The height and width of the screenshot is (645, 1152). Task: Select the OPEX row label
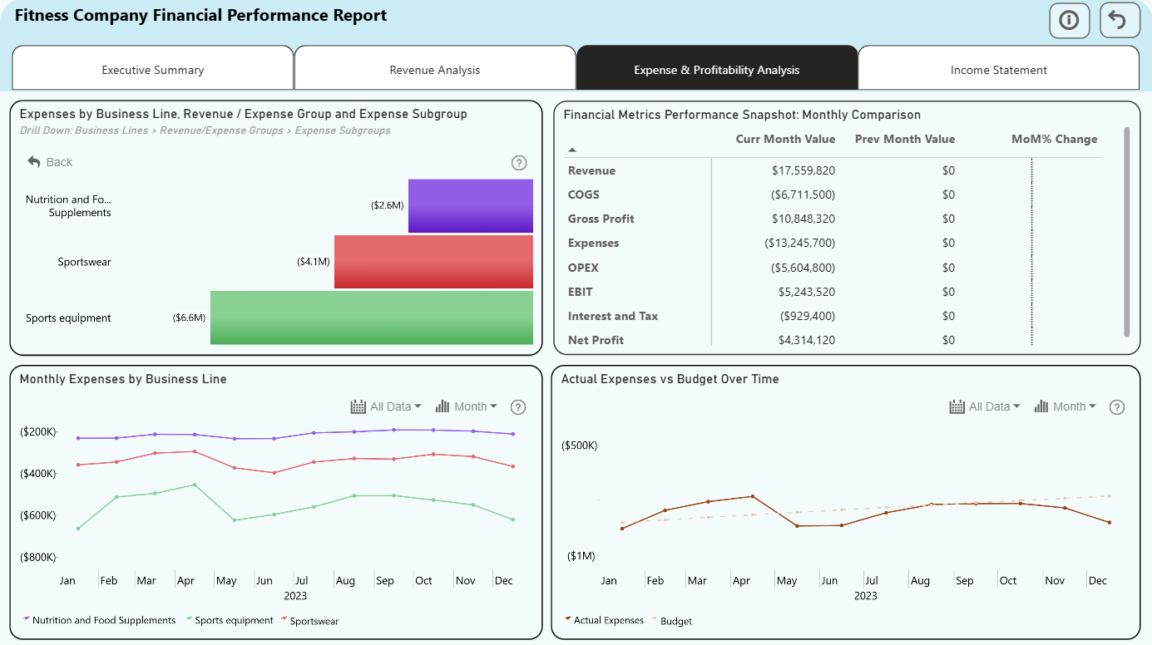pos(584,268)
